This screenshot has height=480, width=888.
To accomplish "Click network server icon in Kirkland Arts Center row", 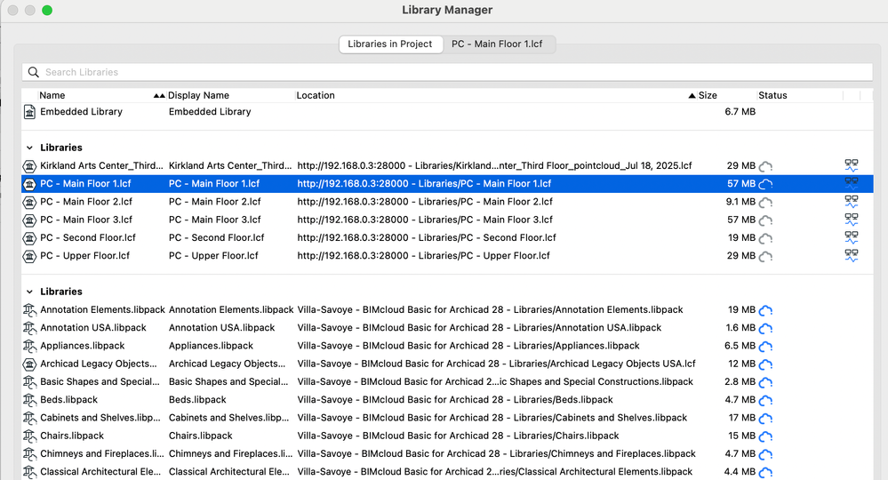I will 852,165.
